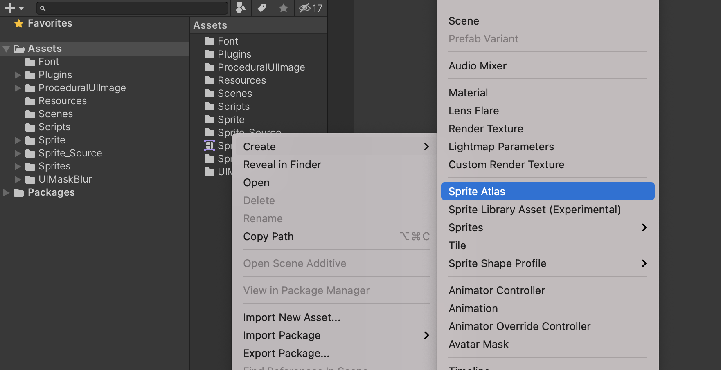This screenshot has height=370, width=721.
Task: Open the search-by-label tag icon
Action: pos(262,8)
